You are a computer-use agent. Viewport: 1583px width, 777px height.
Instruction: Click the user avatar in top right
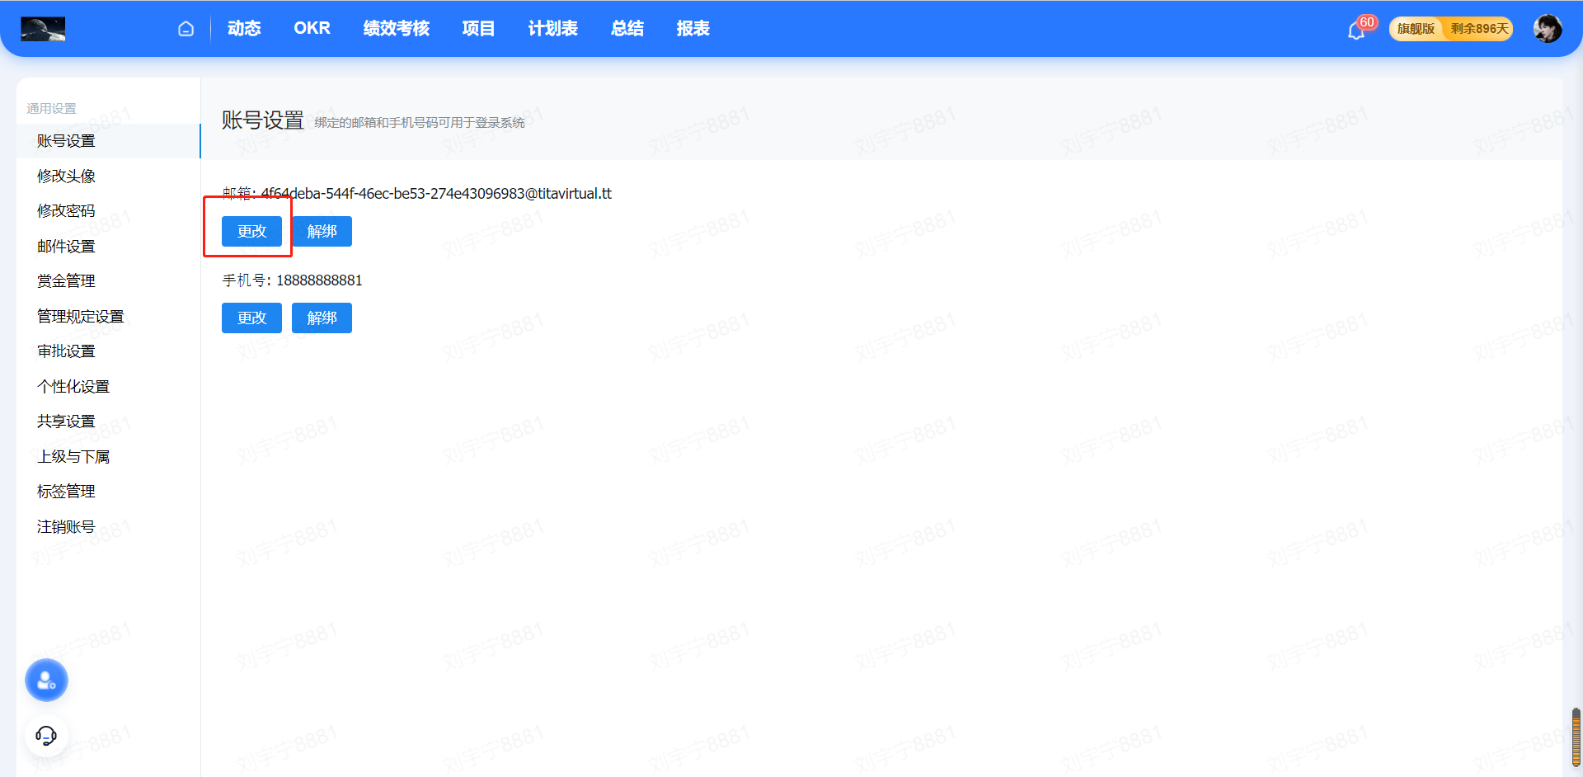click(1547, 29)
